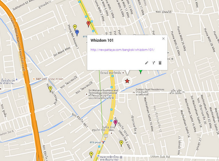Click the S&P place label

[50, 79]
